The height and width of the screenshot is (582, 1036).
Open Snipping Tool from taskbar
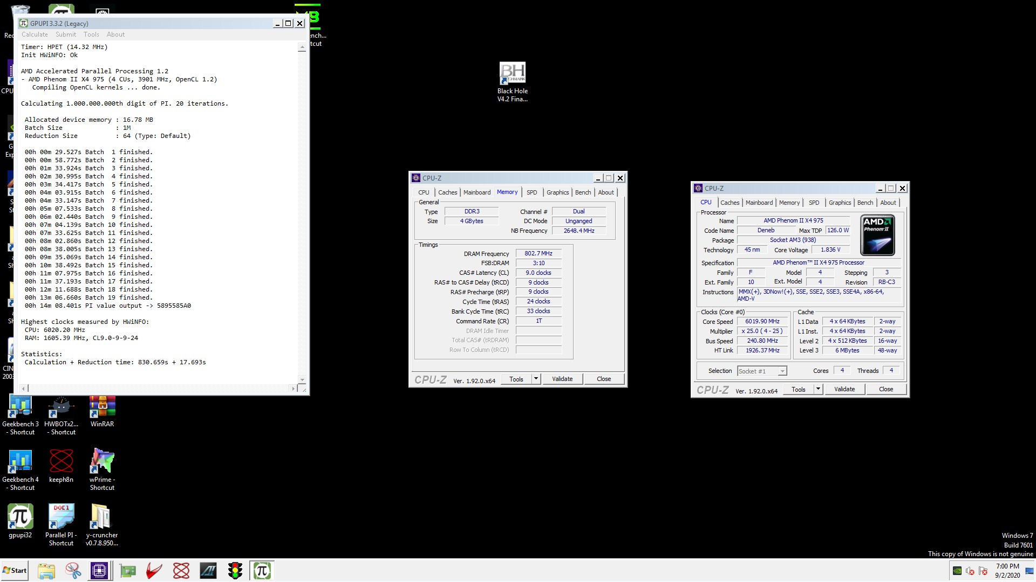pyautogui.click(x=73, y=571)
